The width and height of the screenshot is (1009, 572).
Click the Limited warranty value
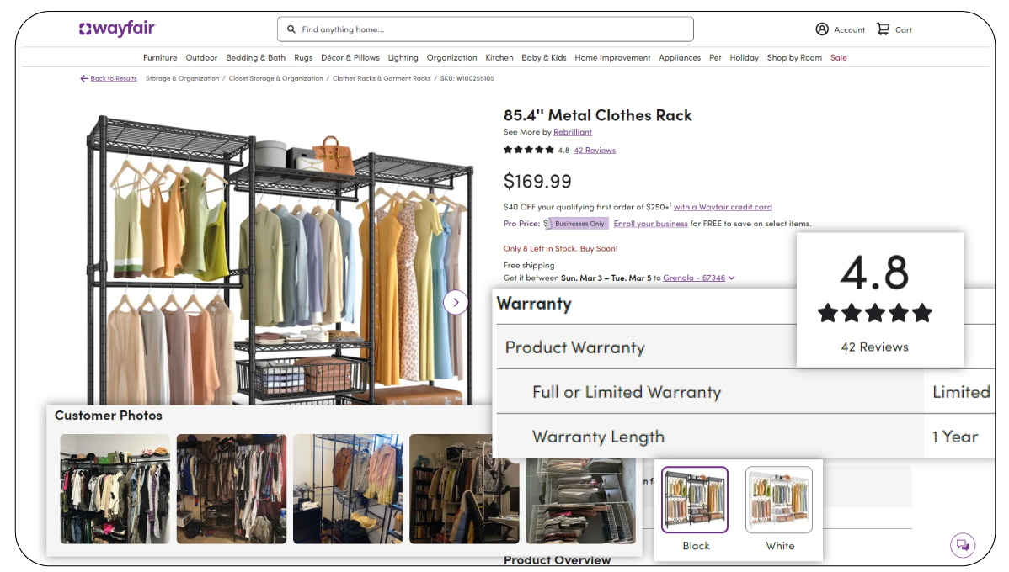(x=961, y=392)
